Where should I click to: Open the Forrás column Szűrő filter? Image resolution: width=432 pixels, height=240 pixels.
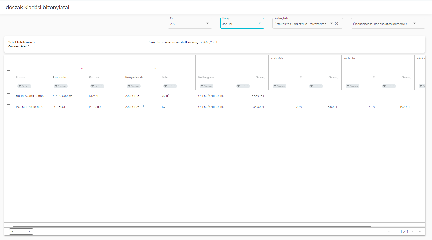coord(24,86)
